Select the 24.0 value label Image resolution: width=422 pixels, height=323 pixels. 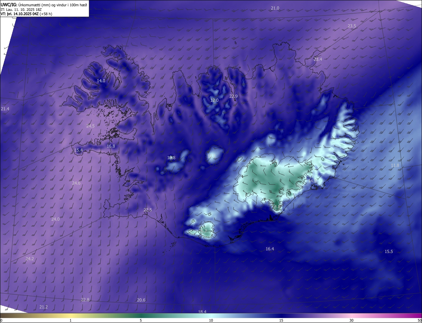pyautogui.click(x=55, y=219)
